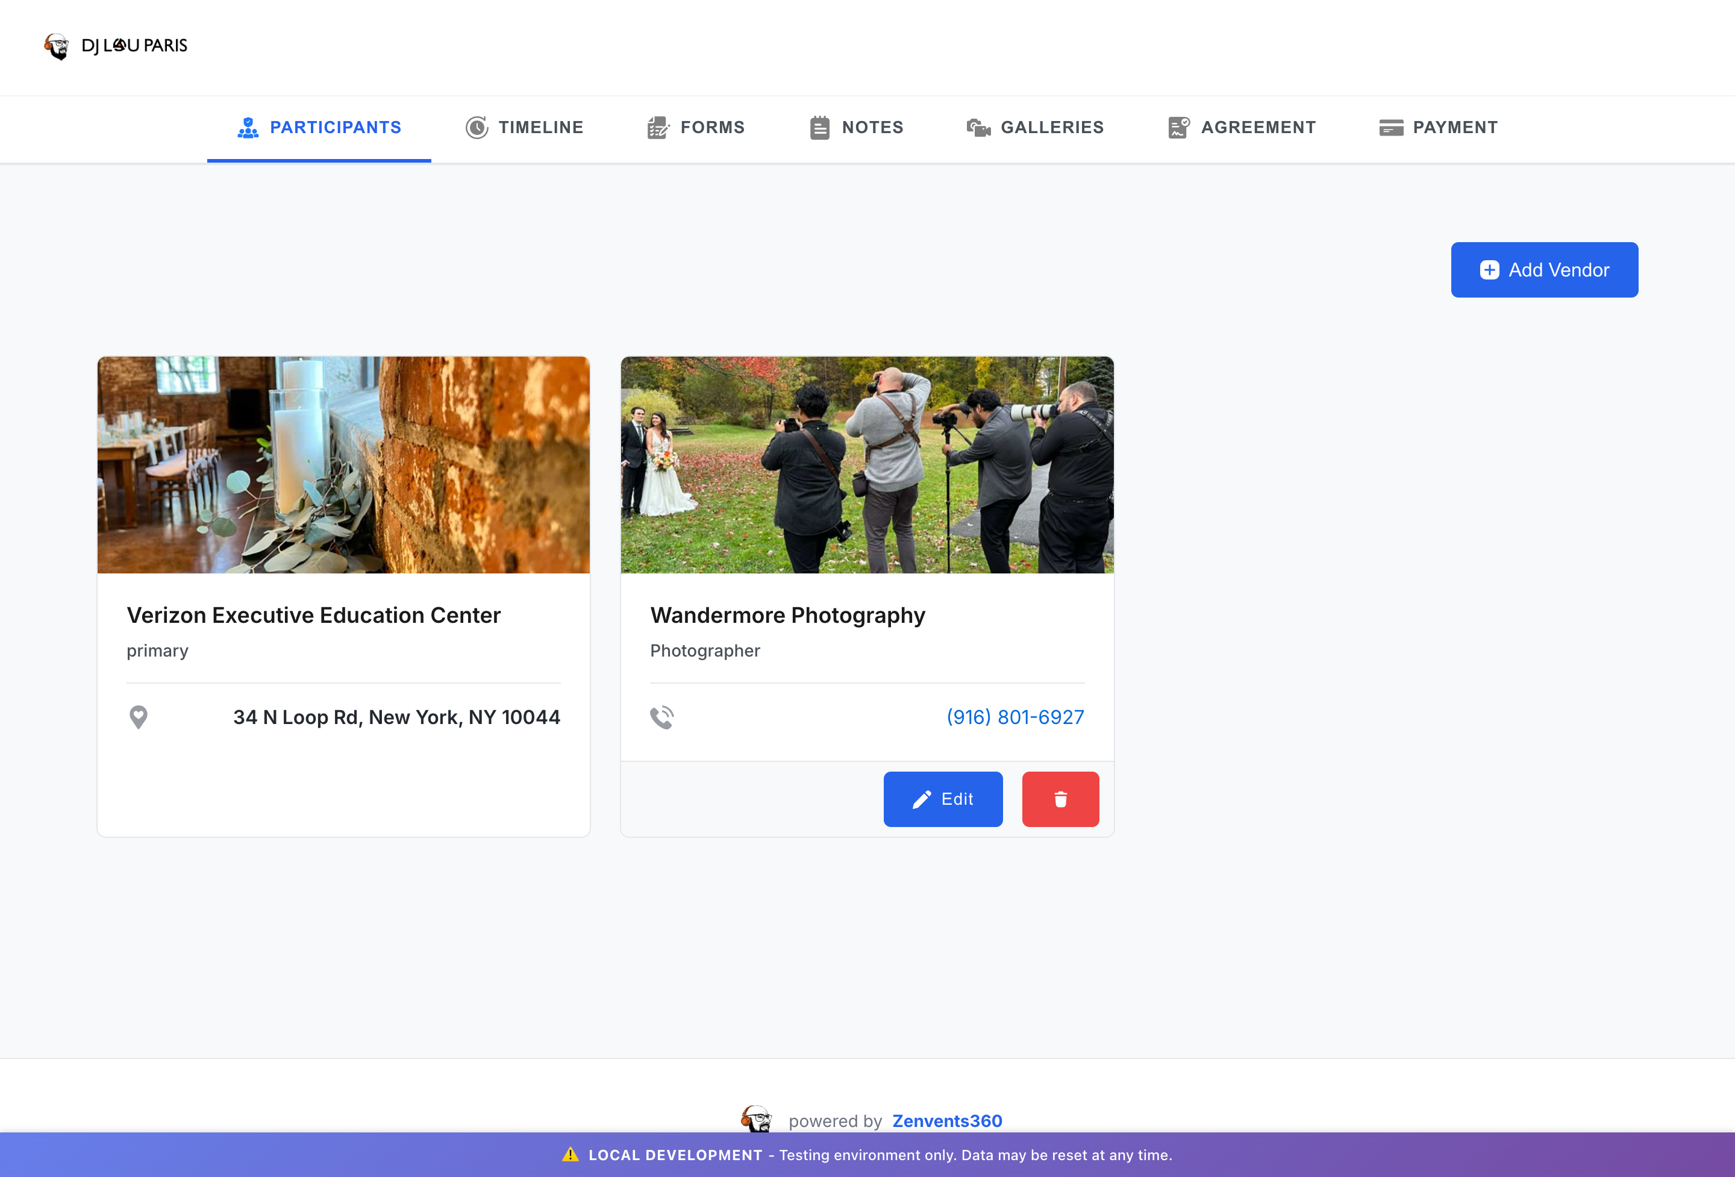1735x1177 pixels.
Task: Edit the Wandermore Photography vendor
Action: coord(942,799)
